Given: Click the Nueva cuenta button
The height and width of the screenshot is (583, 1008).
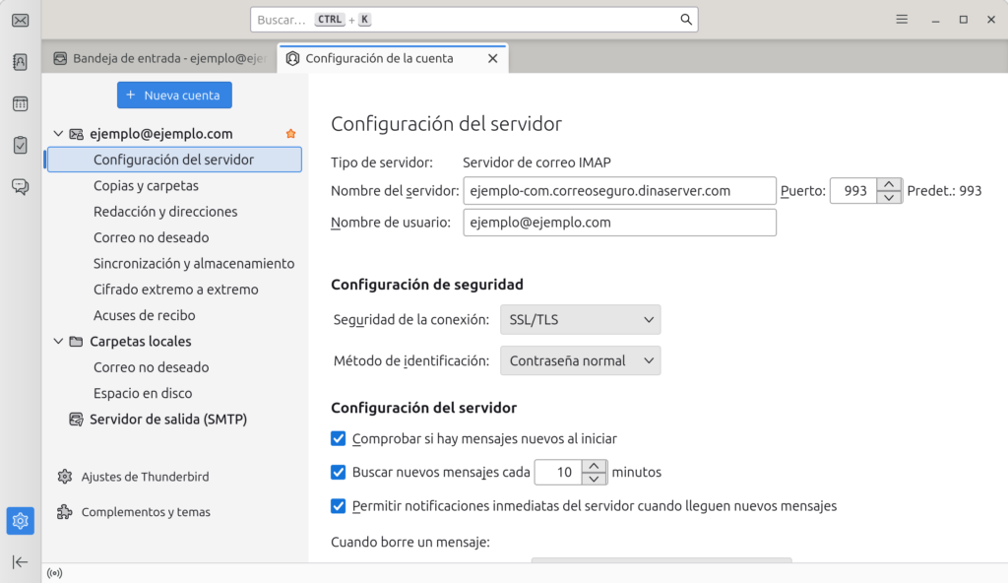Looking at the screenshot, I should (174, 95).
